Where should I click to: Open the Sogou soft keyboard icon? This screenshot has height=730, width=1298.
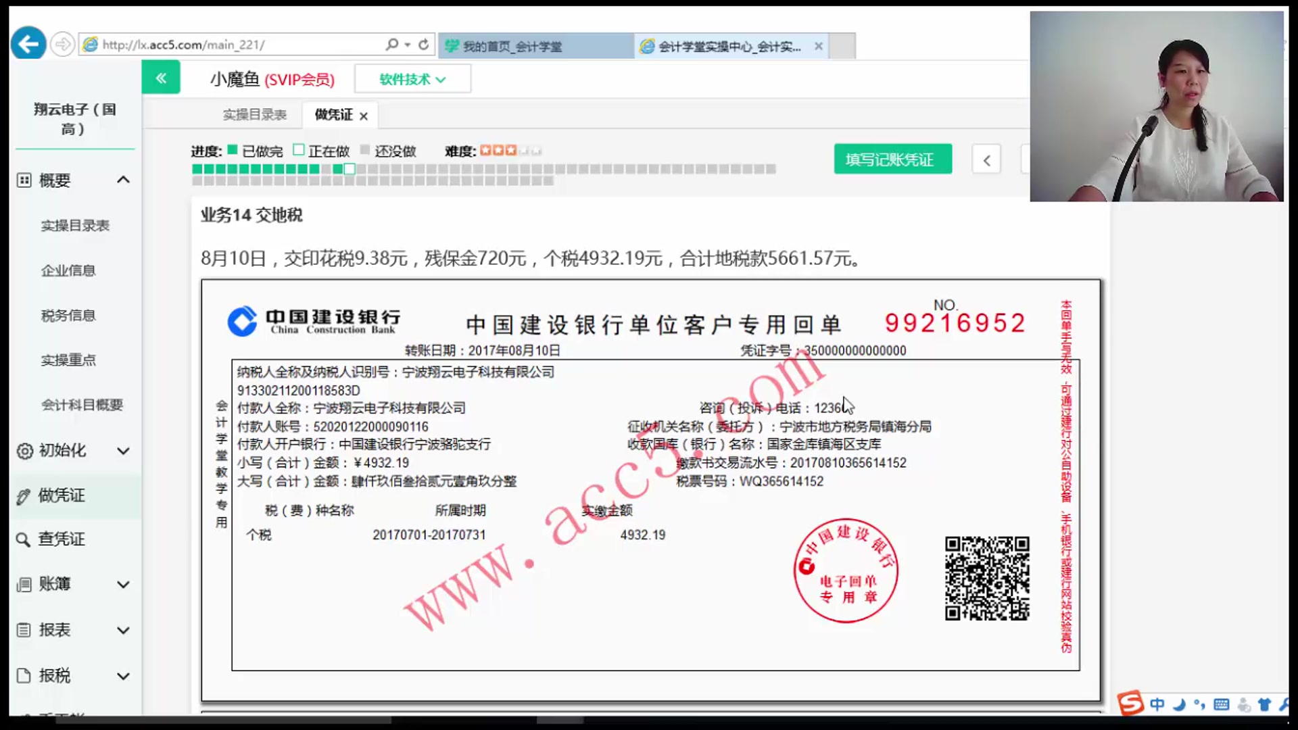coord(1222,704)
